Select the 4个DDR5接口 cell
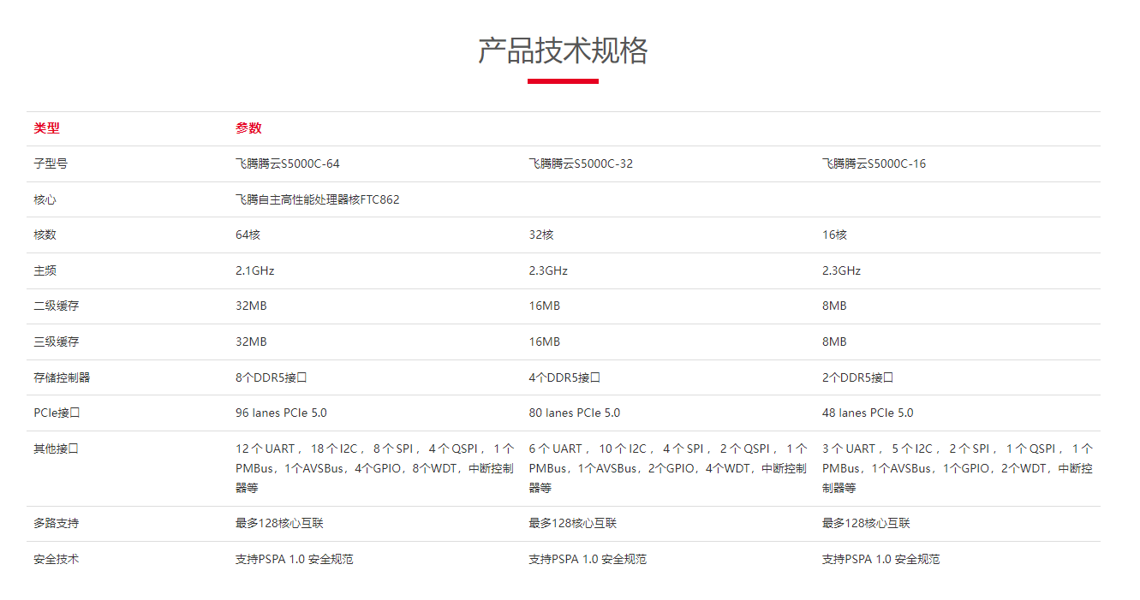1140x600 pixels. 564,377
